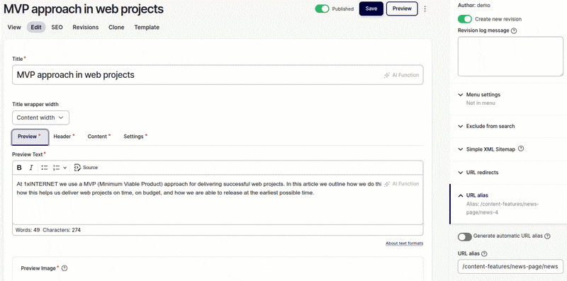Image resolution: width=567 pixels, height=281 pixels.
Task: Click the Revision log message textarea
Action: (x=510, y=57)
